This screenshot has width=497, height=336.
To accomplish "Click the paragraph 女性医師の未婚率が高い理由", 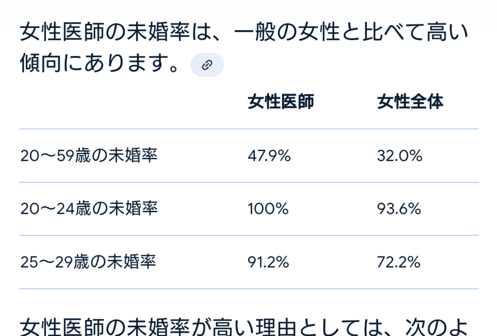I will click(x=244, y=327).
